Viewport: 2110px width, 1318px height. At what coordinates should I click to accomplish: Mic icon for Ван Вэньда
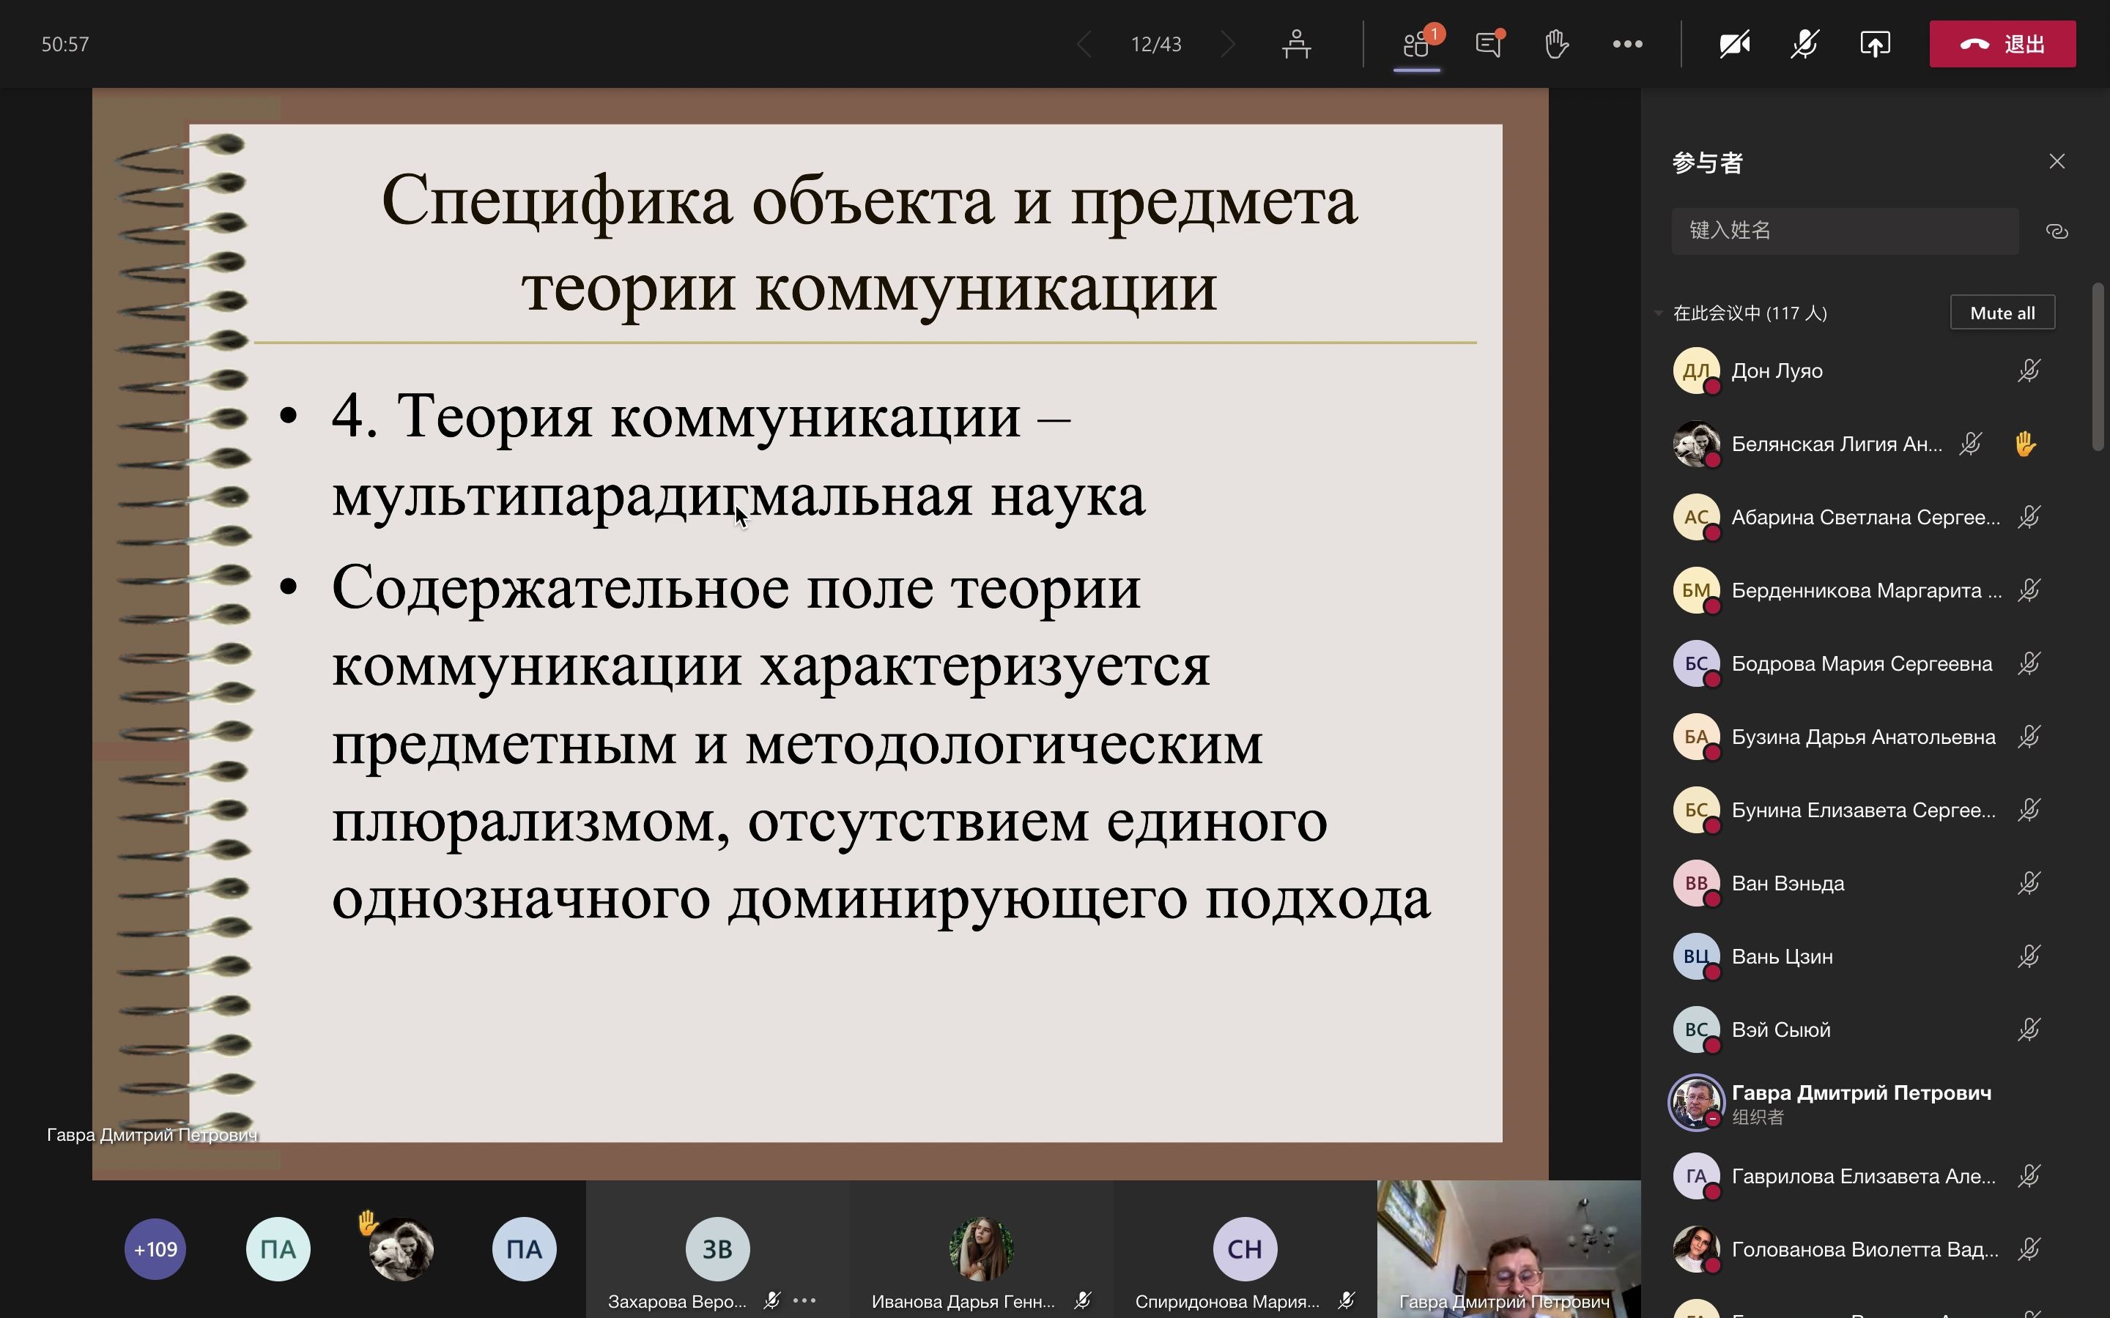pyautogui.click(x=2029, y=883)
